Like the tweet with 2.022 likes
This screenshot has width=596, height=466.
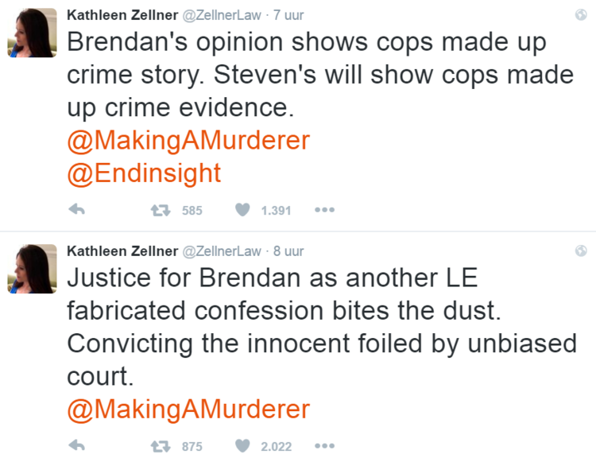tap(242, 446)
